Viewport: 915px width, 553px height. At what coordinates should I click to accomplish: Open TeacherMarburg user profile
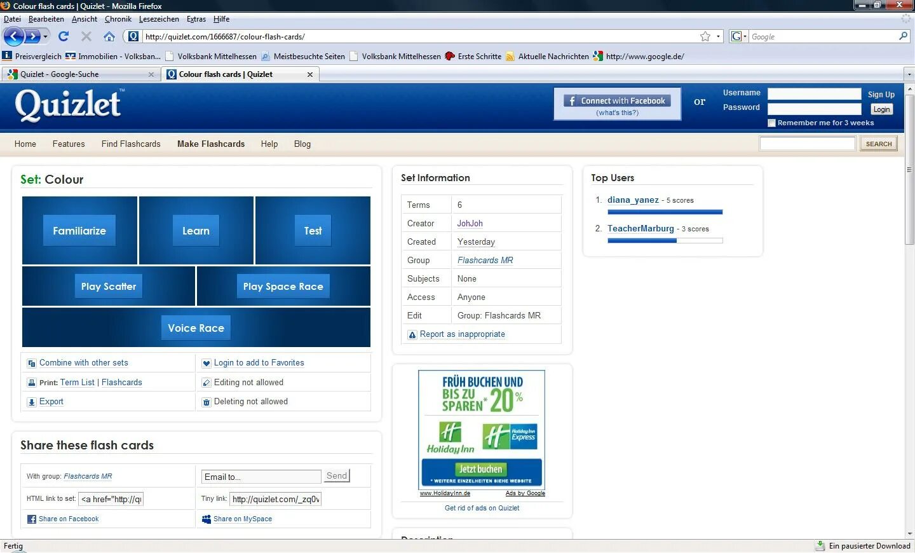click(x=640, y=229)
